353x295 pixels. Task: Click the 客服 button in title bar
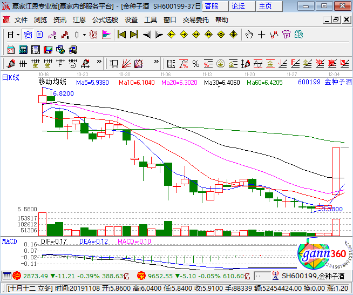pyautogui.click(x=215, y=6)
